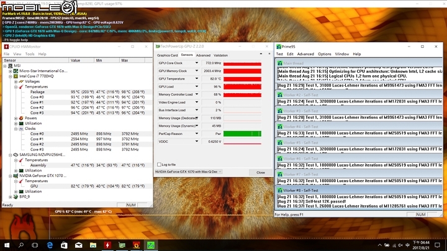
Task: Open Prime95 Options menu
Action: point(325,54)
